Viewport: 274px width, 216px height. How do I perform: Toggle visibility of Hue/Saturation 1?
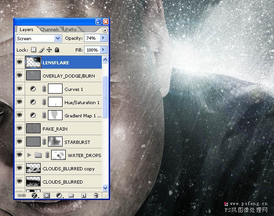(20, 102)
